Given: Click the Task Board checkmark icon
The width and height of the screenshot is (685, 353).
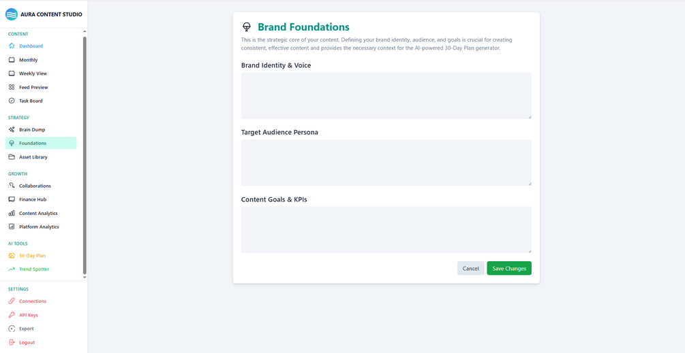Looking at the screenshot, I should pos(12,101).
